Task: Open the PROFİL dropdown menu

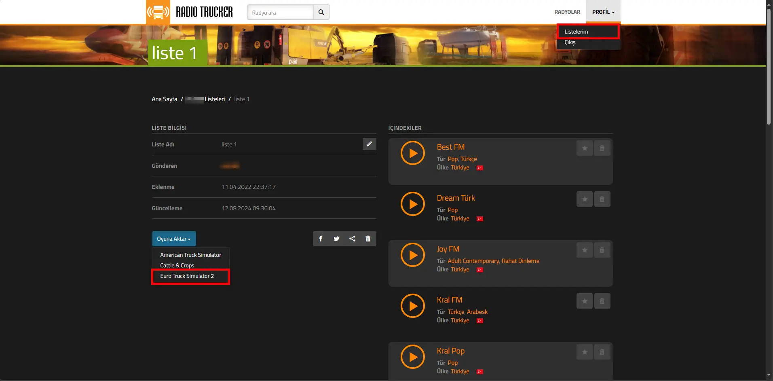Action: click(603, 12)
